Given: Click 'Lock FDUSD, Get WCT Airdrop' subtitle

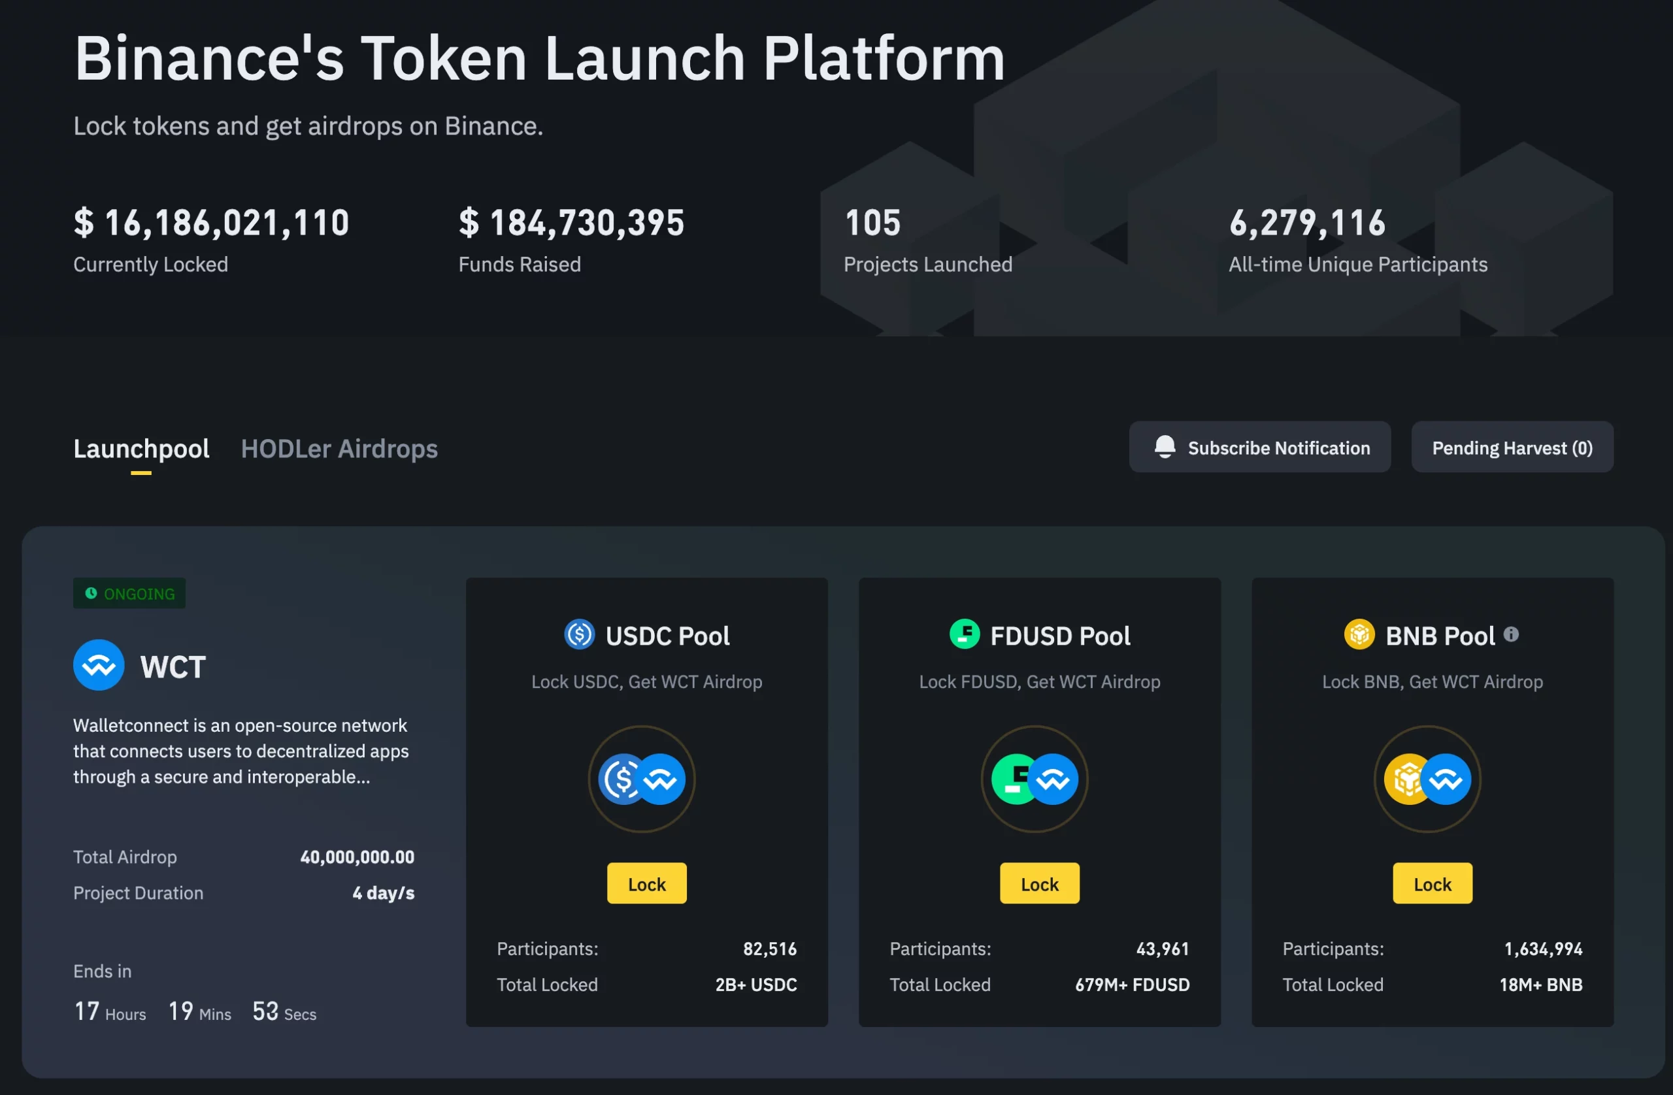Looking at the screenshot, I should [x=1040, y=681].
